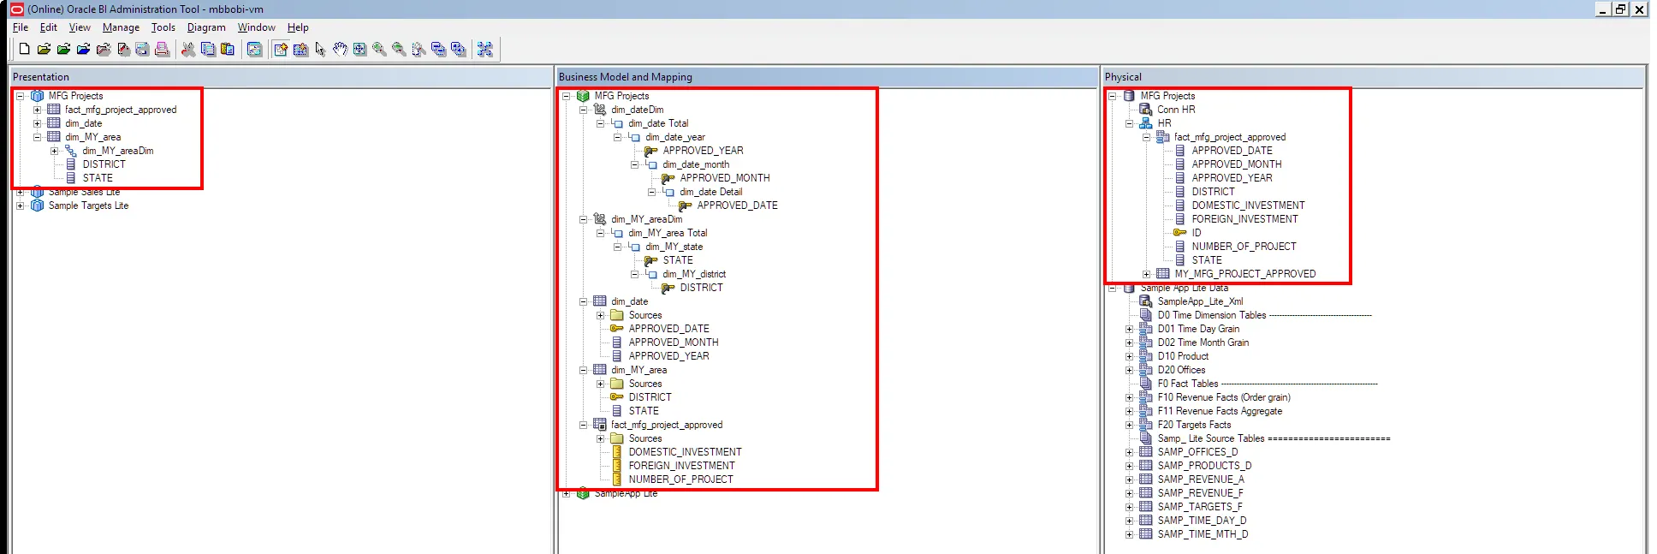
Task: Open the Diagram menu
Action: [206, 27]
